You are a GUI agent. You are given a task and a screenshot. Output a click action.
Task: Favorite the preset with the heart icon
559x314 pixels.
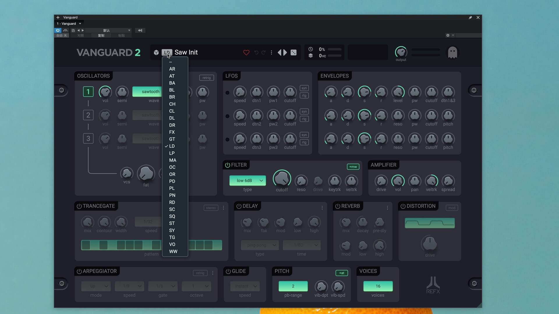246,52
